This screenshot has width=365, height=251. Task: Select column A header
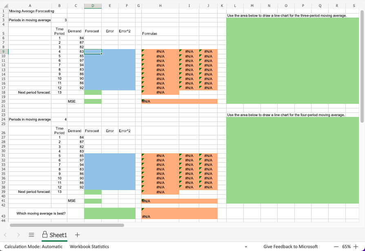tap(30, 6)
